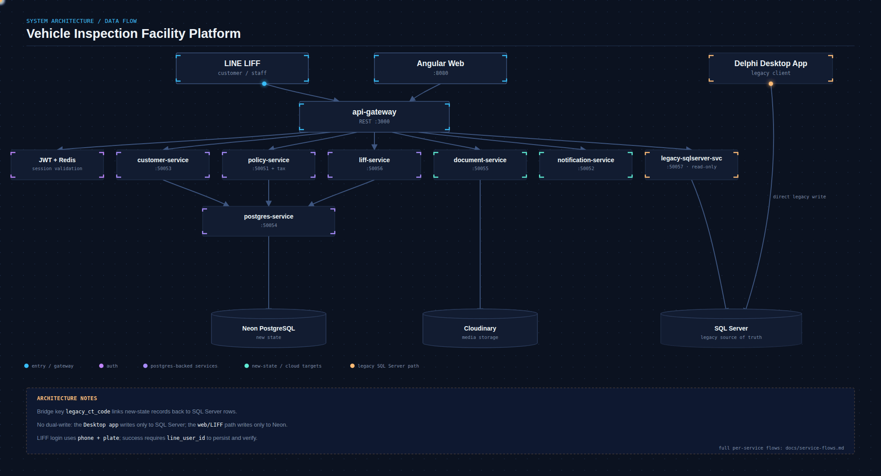Click the legacy_ct_code code term
The image size is (881, 476).
click(88, 412)
